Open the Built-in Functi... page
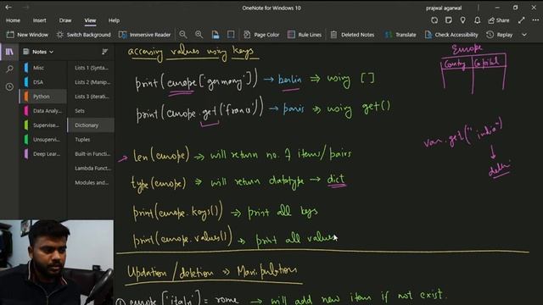The image size is (543, 305). (x=91, y=154)
